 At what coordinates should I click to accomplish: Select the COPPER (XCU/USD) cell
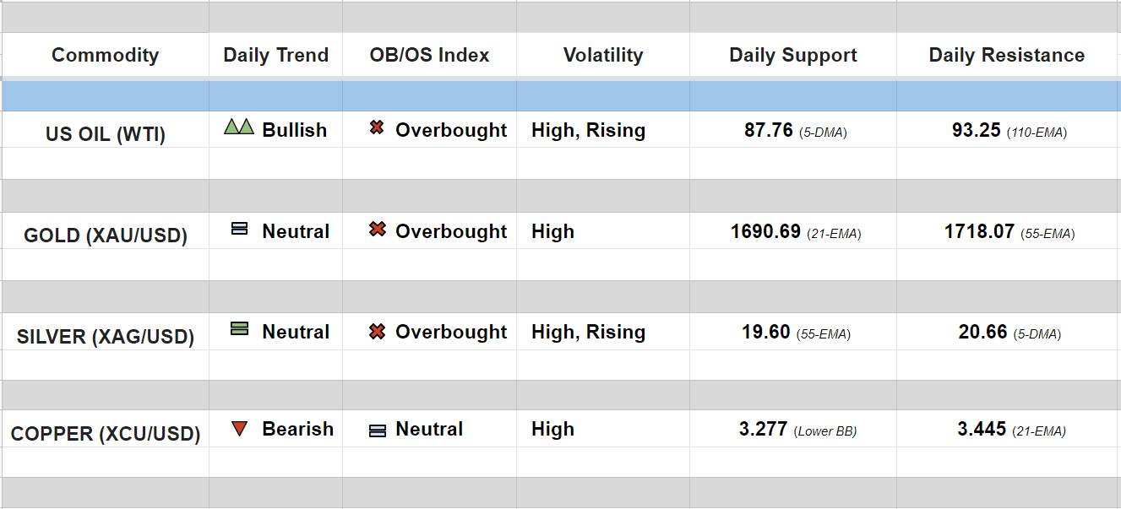[x=106, y=434]
